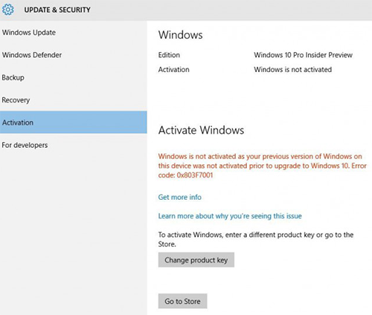Screen dimensions: 372x315
Task: Click the Windows 10 Pro Insider Preview text
Action: [x=303, y=55]
